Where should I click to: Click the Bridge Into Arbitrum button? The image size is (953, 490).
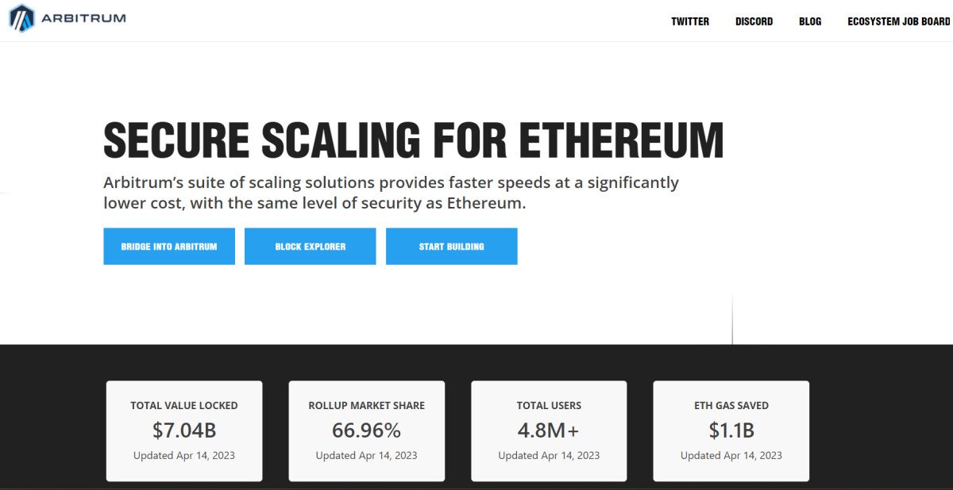tap(169, 247)
